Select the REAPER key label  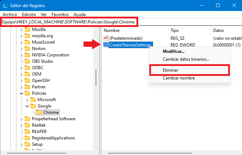tap(39, 132)
